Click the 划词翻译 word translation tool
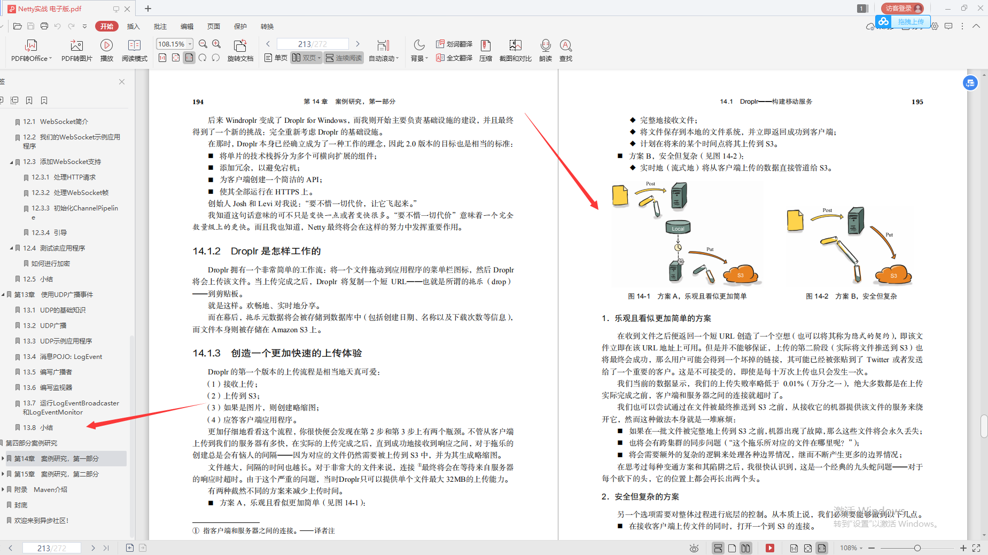 [454, 44]
